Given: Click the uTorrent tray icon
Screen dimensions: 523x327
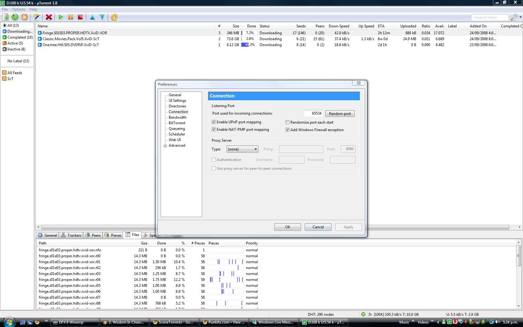Looking at the screenshot, I should pyautogui.click(x=449, y=322).
